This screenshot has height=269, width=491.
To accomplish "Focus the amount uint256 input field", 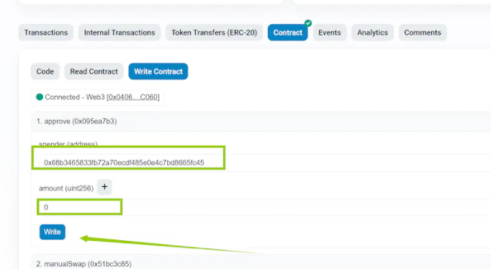I will tap(265, 207).
